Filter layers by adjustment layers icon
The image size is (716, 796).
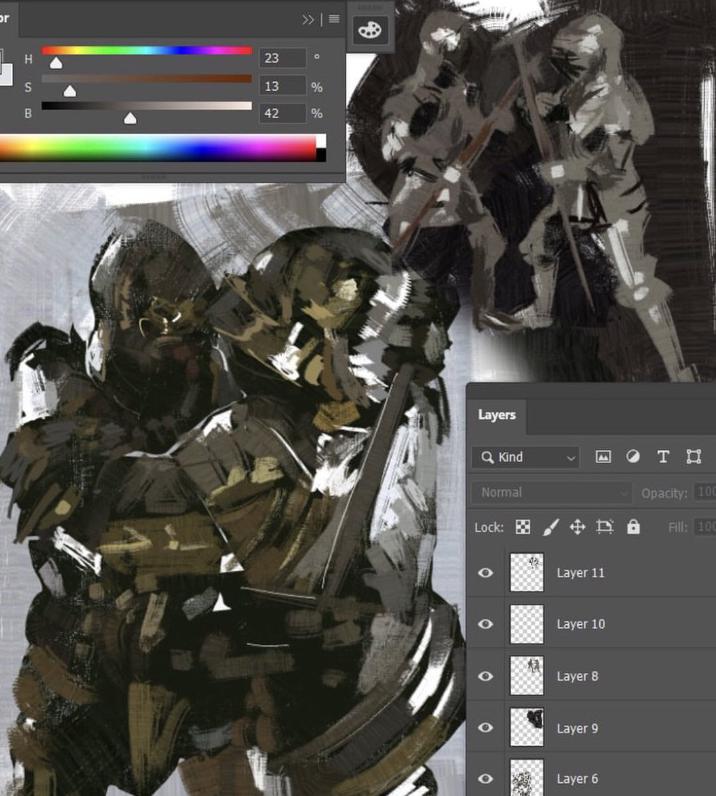[632, 456]
